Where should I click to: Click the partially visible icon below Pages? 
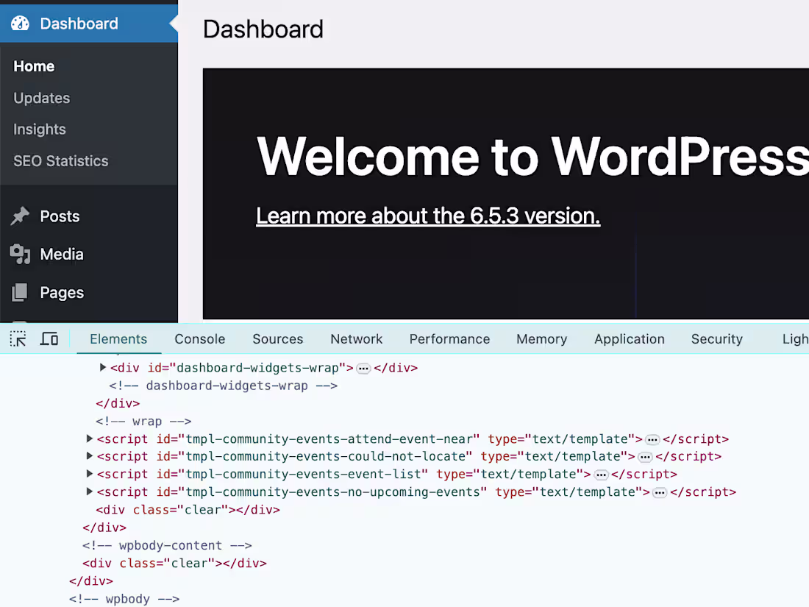[21, 322]
